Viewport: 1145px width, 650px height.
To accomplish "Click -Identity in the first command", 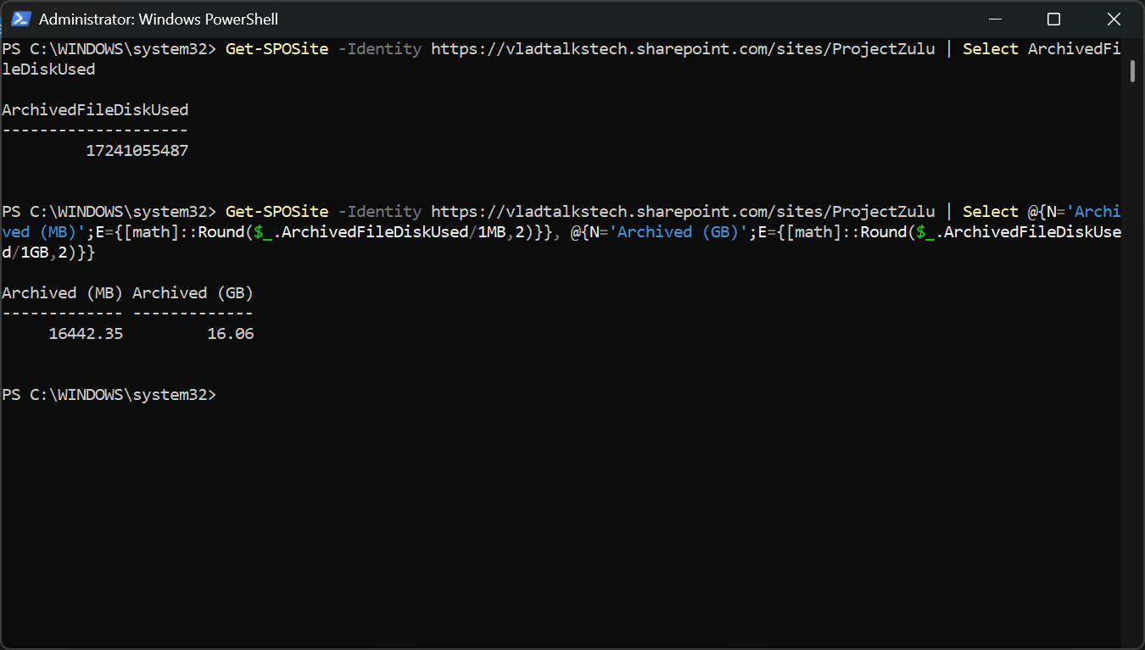I will [x=379, y=49].
